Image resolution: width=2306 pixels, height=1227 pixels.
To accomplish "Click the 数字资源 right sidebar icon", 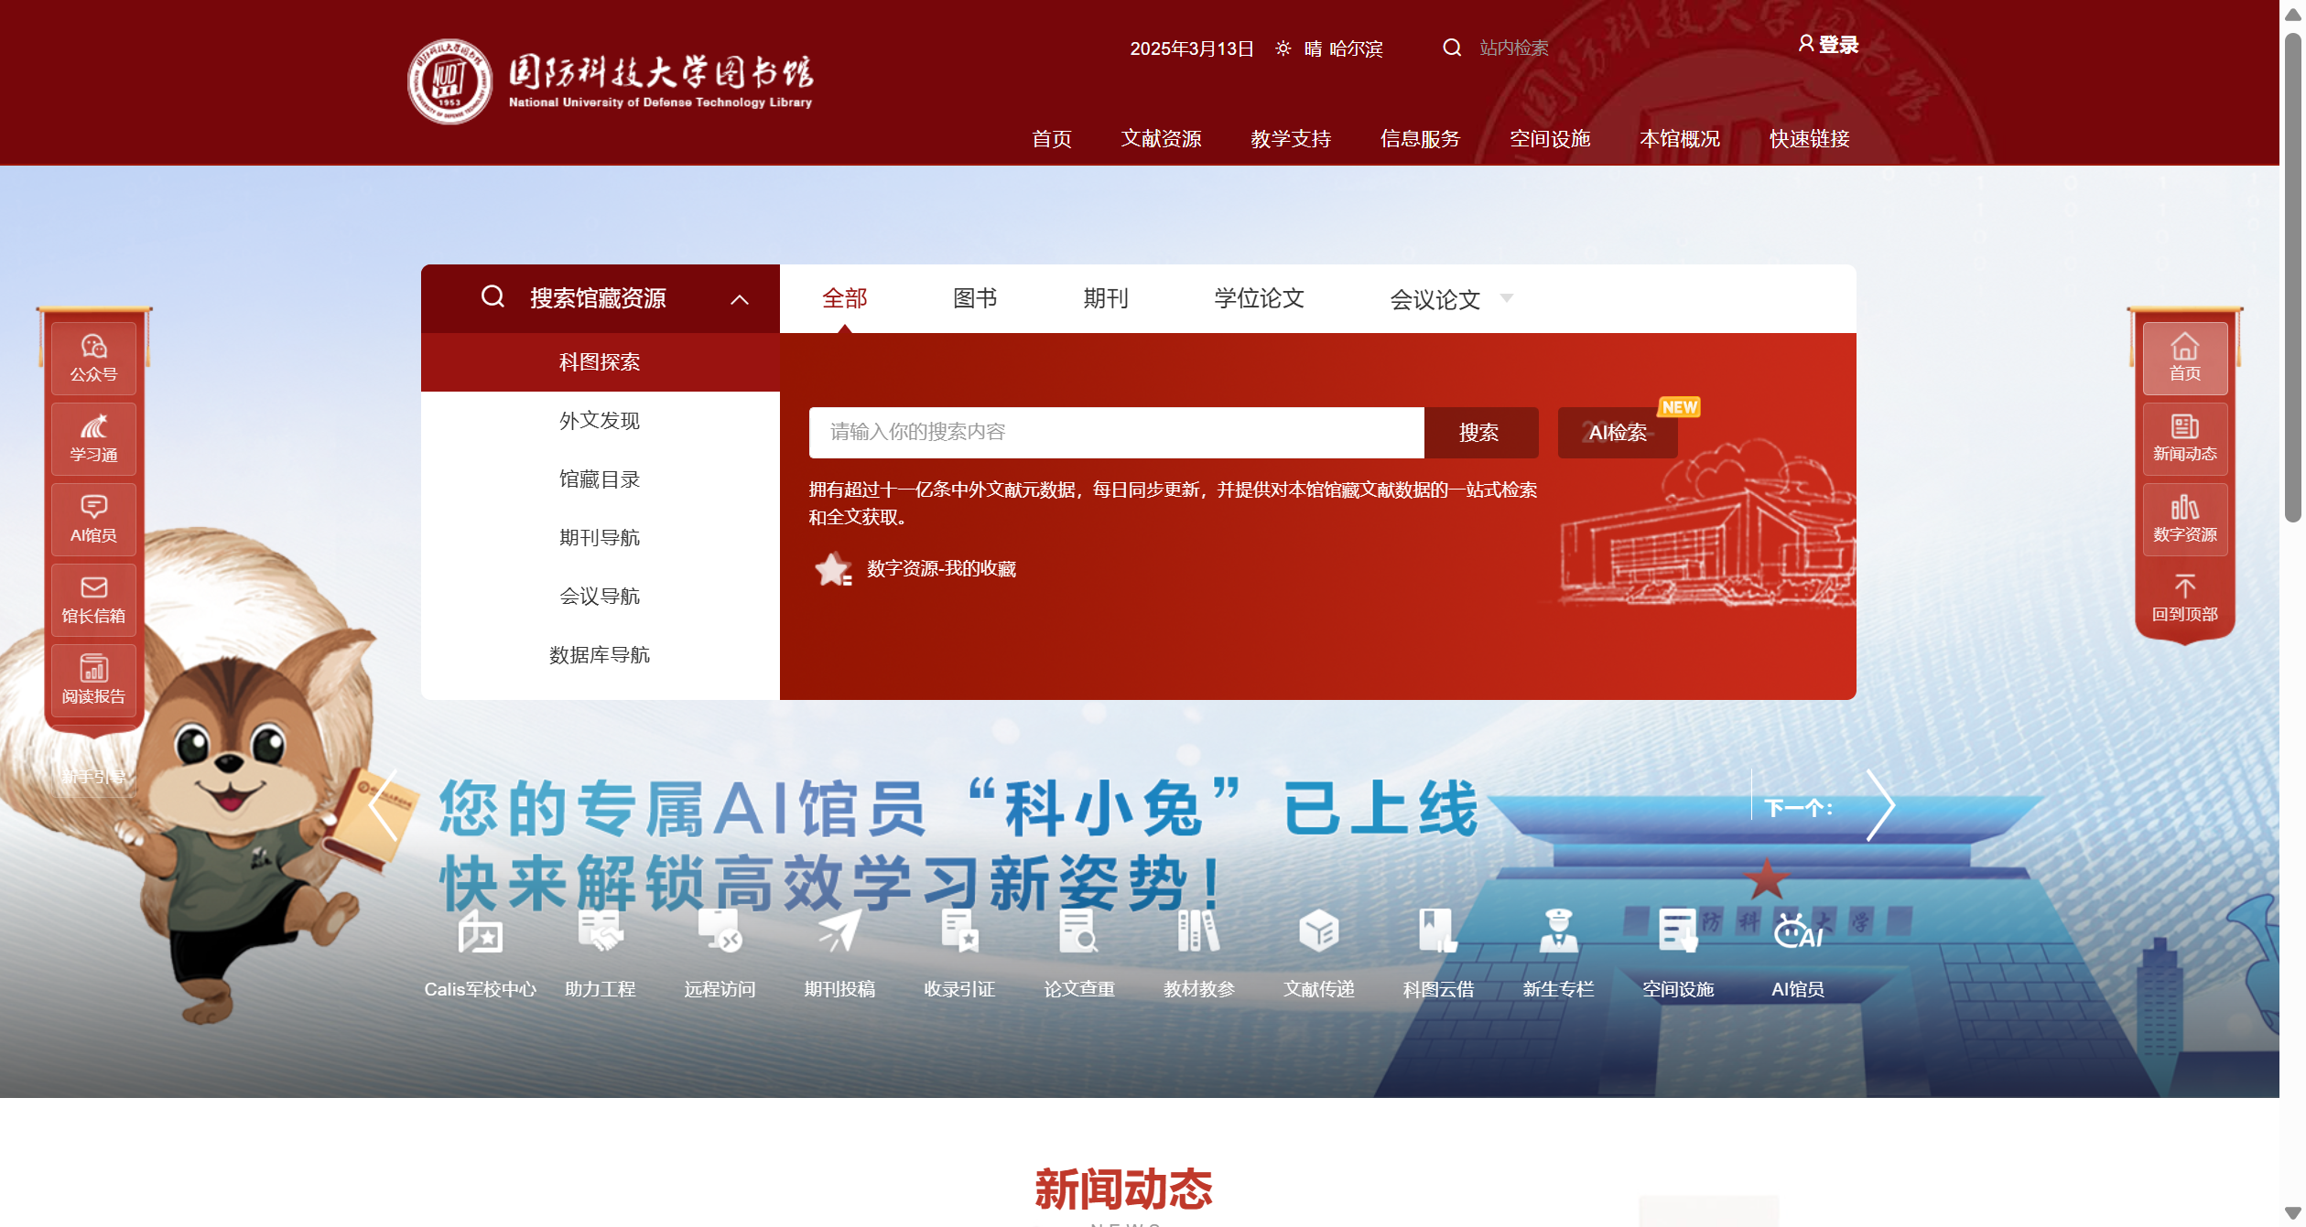I will click(x=2184, y=508).
